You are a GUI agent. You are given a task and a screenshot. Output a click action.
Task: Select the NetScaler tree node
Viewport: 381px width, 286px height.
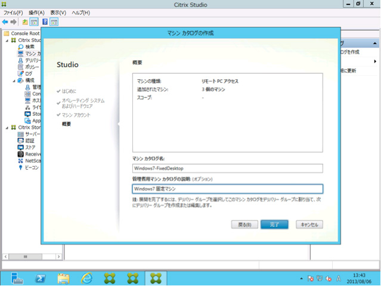tap(29, 161)
